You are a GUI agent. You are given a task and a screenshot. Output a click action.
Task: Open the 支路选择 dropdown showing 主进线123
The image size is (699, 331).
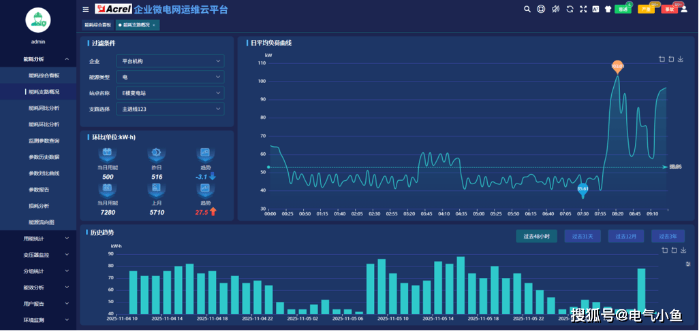pyautogui.click(x=170, y=109)
